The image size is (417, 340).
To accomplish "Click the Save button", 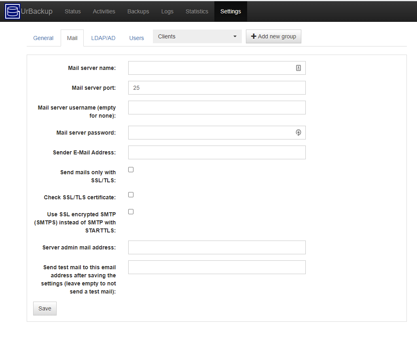I will [44, 308].
